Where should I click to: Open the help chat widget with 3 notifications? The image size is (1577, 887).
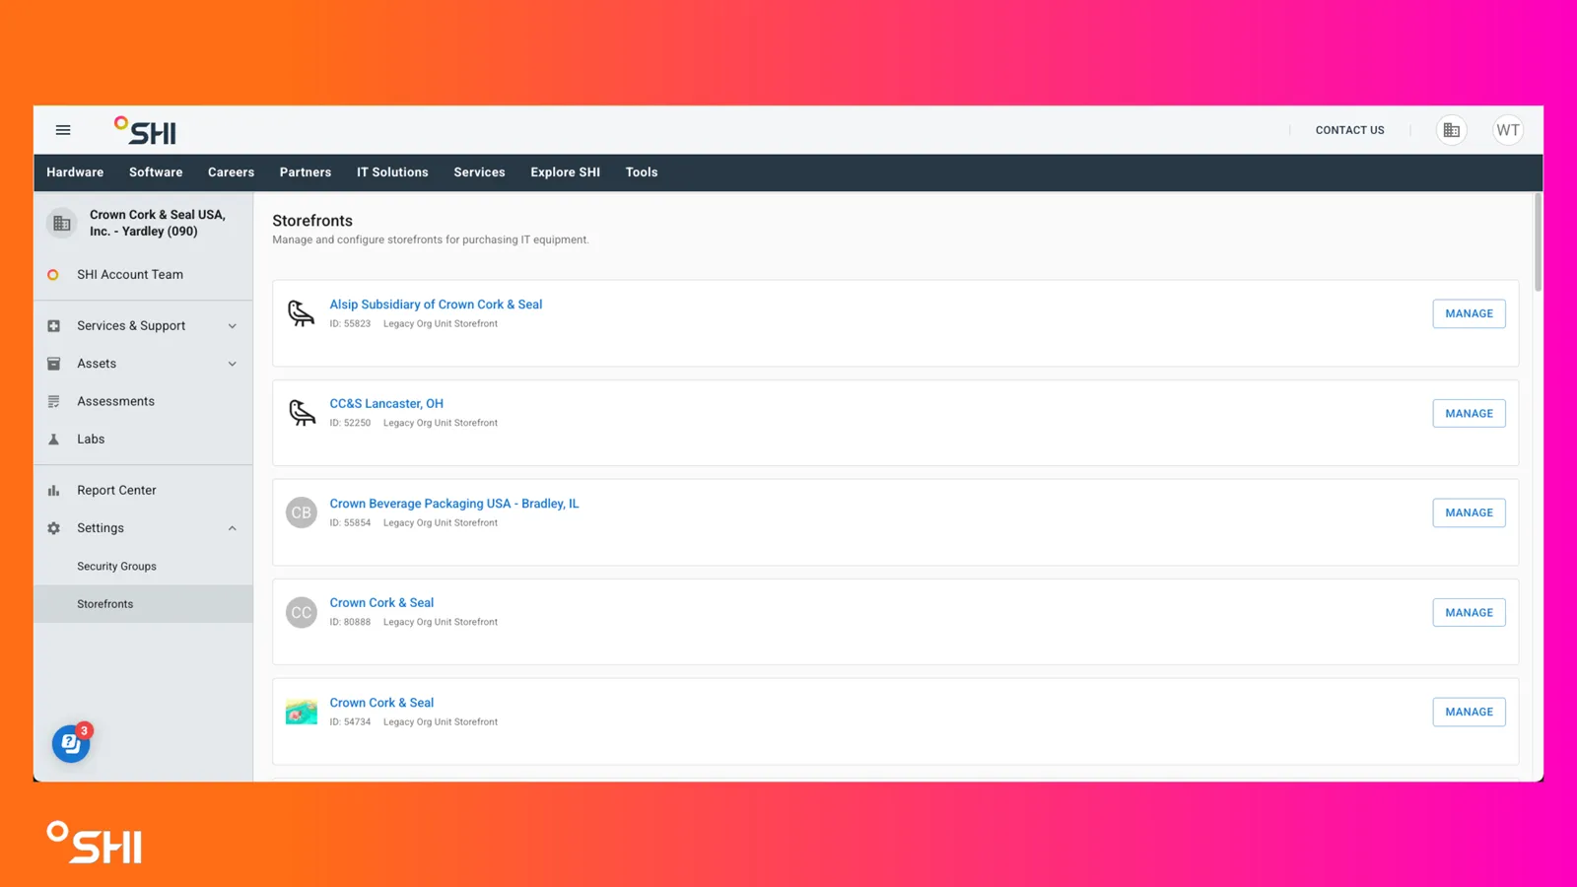click(71, 743)
